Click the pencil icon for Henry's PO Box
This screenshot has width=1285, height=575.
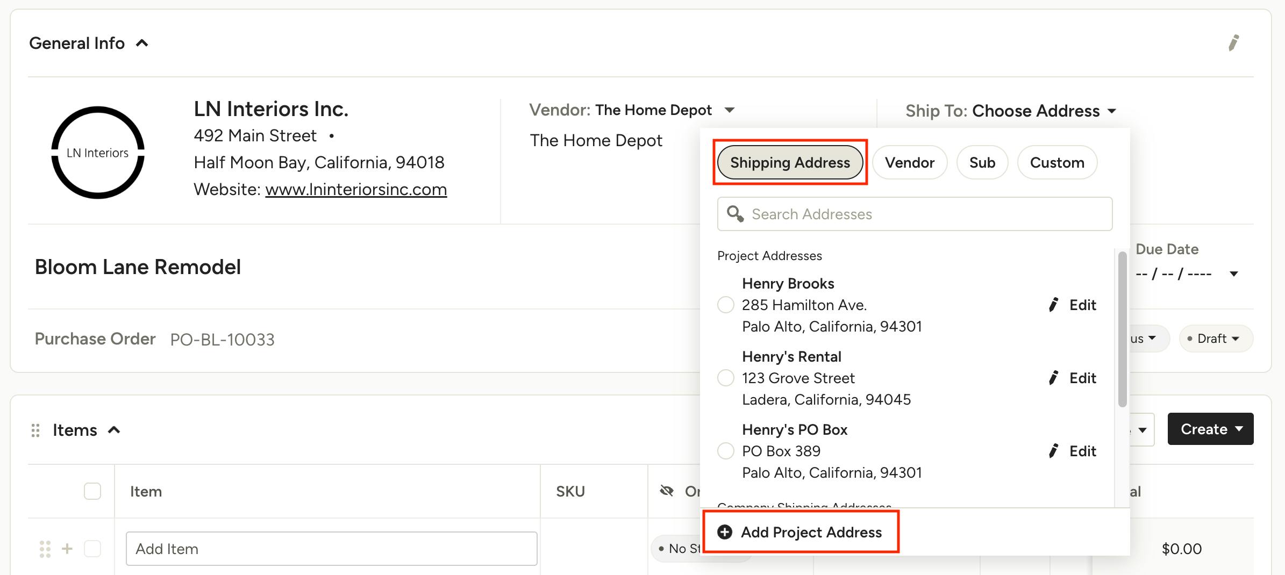point(1054,451)
